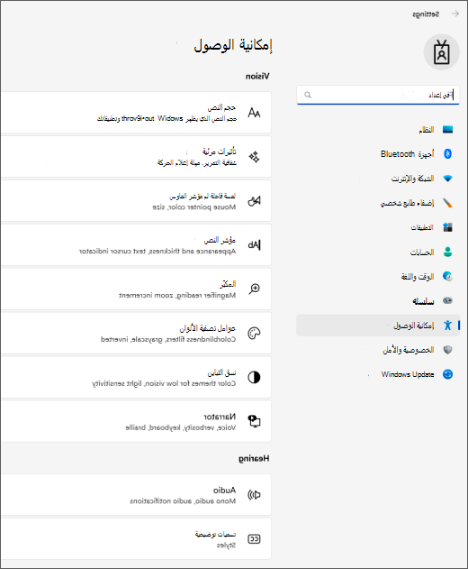
Task: Open Narrator voice, verbosity setting
Action: pyautogui.click(x=136, y=421)
